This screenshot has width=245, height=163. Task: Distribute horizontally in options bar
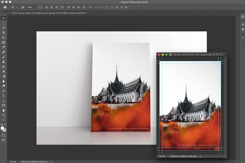click(x=84, y=7)
